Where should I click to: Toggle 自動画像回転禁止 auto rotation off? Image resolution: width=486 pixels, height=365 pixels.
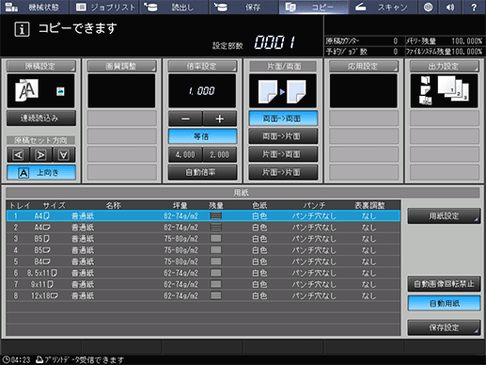(x=444, y=284)
